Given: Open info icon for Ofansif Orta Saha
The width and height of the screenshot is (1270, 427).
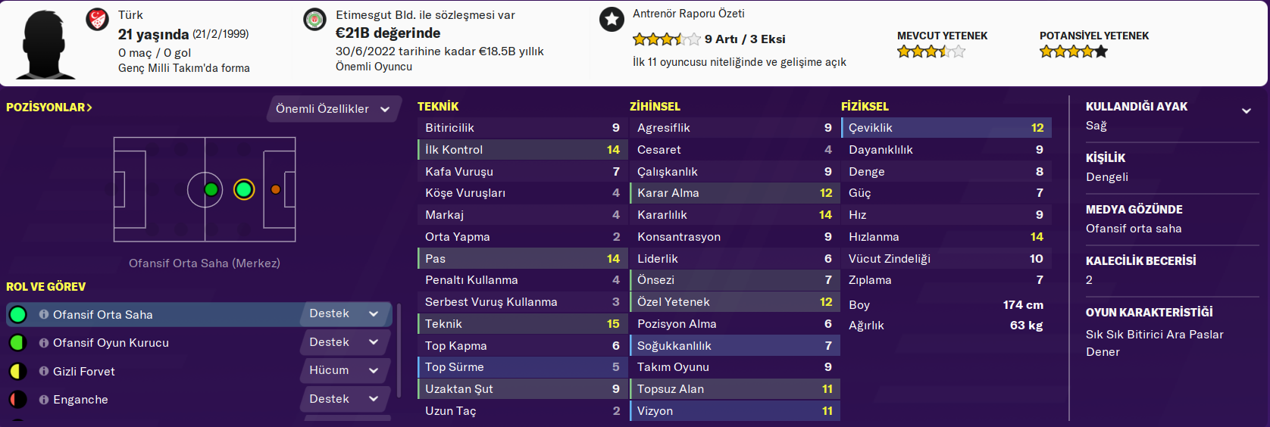Looking at the screenshot, I should point(44,314).
